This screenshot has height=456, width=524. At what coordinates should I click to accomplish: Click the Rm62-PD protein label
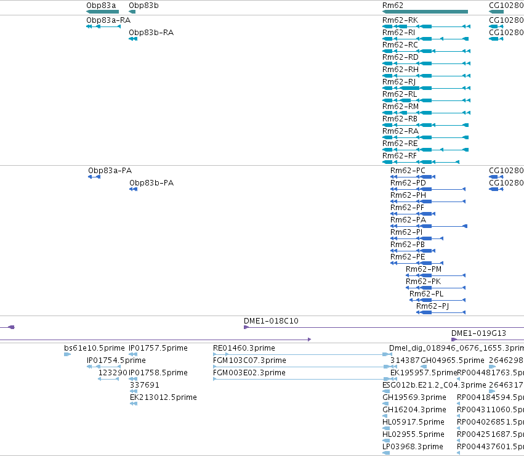(x=408, y=183)
